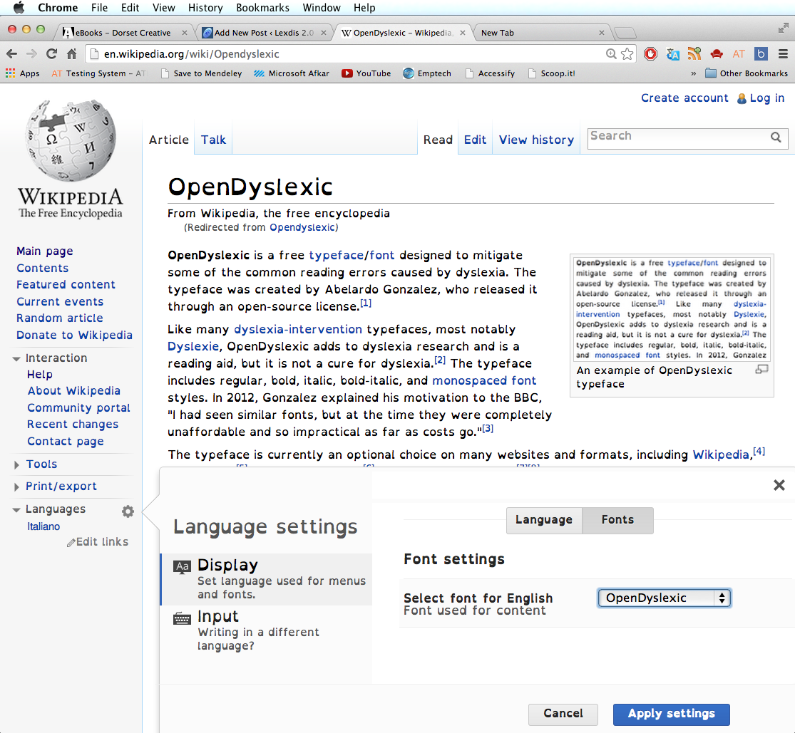Open the Chrome hamburger menu

[784, 53]
